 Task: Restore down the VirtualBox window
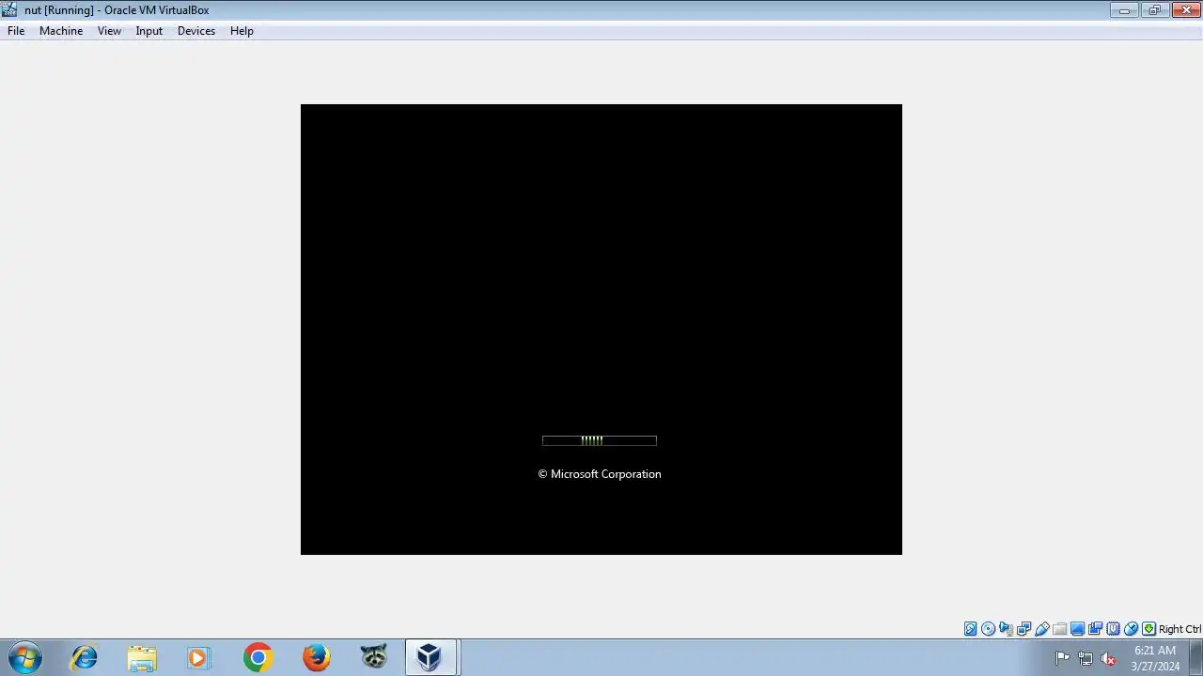coord(1155,10)
